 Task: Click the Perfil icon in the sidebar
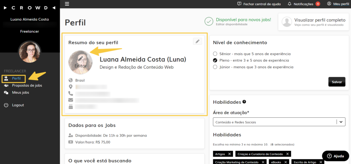coord(6,78)
